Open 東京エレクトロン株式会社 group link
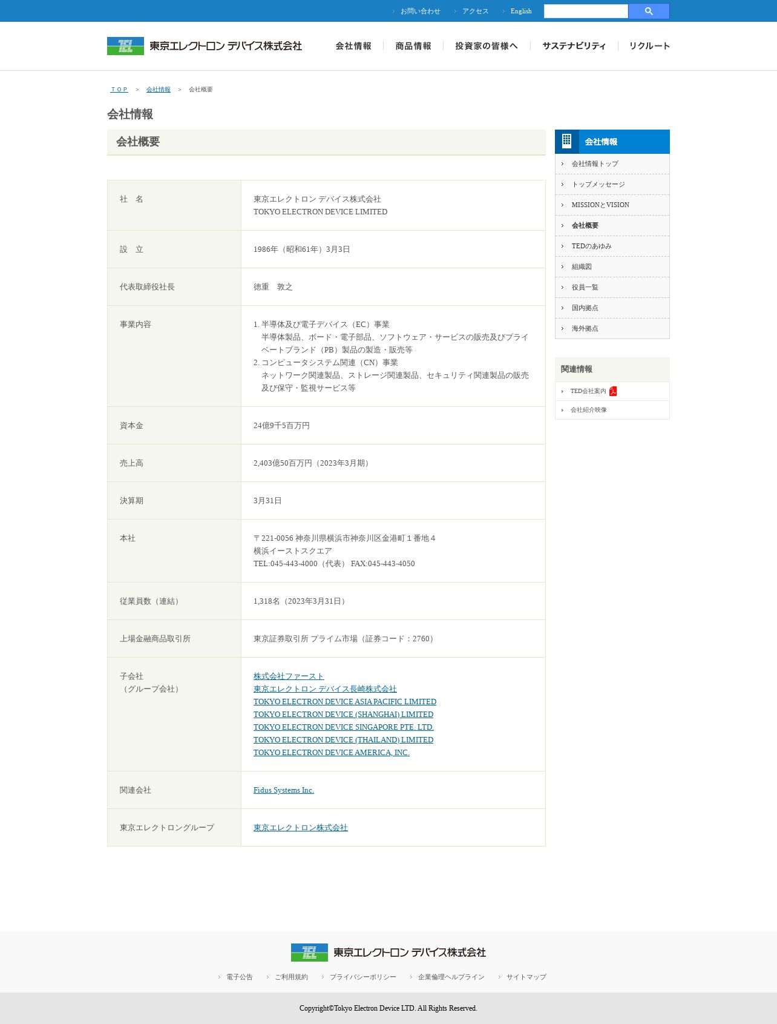Screen dimensions: 777x1024 click(301, 828)
